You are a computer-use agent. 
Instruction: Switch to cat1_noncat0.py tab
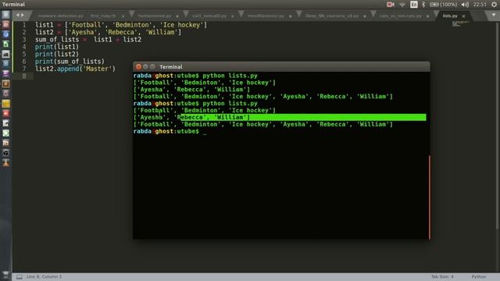(x=209, y=16)
